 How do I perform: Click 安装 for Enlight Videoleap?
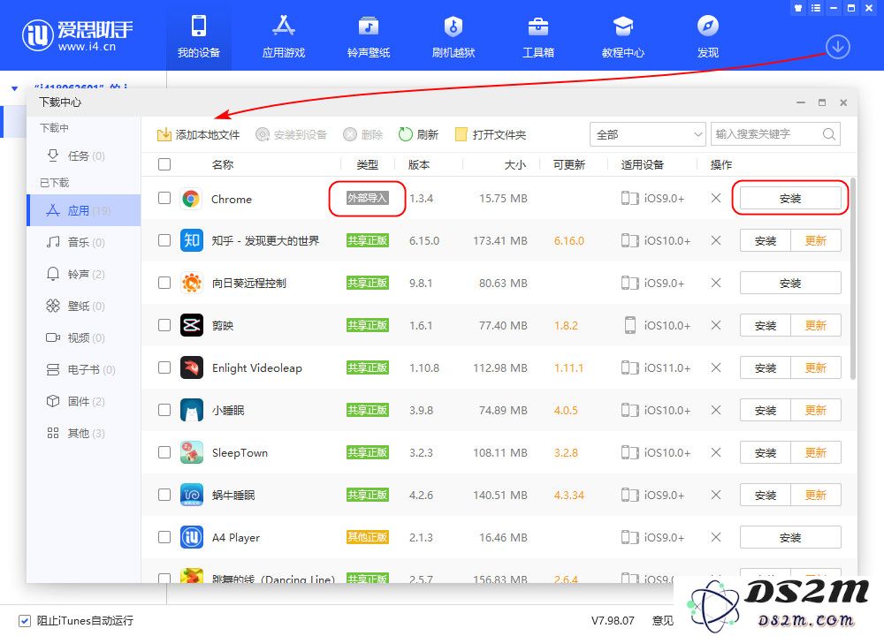coord(765,367)
